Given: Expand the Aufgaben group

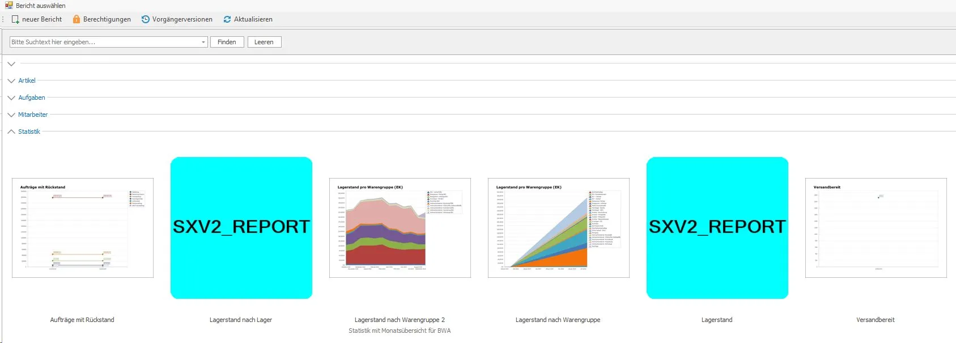Looking at the screenshot, I should coord(11,98).
